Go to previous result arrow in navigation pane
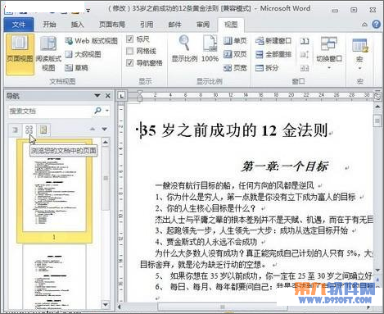 [93, 129]
